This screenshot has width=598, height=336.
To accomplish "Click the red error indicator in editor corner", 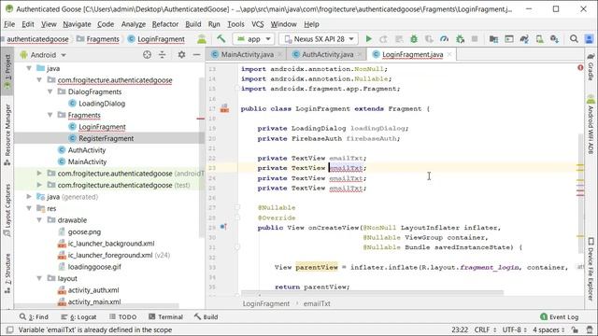I will (580, 68).
